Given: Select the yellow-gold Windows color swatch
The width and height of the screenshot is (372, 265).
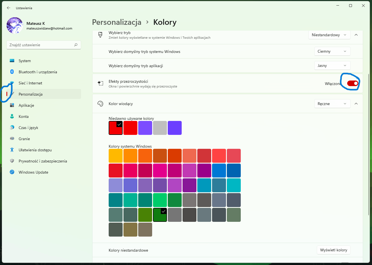Looking at the screenshot, I should point(116,156).
